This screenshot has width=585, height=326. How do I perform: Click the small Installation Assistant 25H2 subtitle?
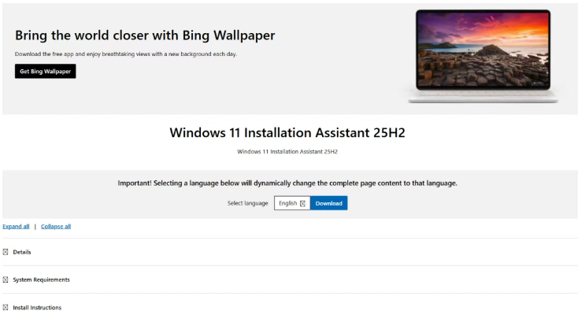[x=287, y=151]
